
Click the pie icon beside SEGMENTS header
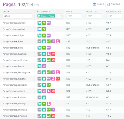38,11
